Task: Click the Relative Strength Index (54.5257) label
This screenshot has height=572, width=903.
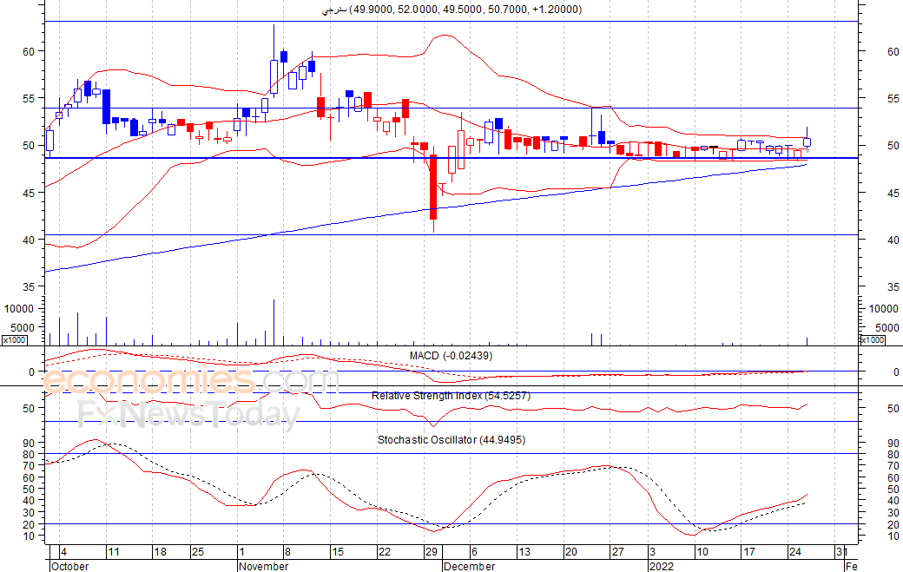Action: [451, 396]
